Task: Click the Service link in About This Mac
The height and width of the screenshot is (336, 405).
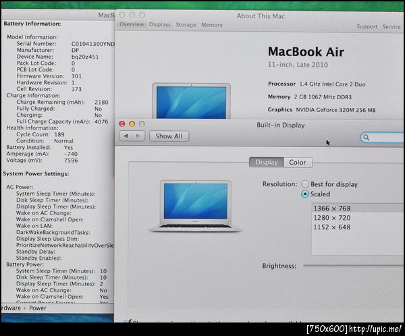Action: [x=391, y=26]
